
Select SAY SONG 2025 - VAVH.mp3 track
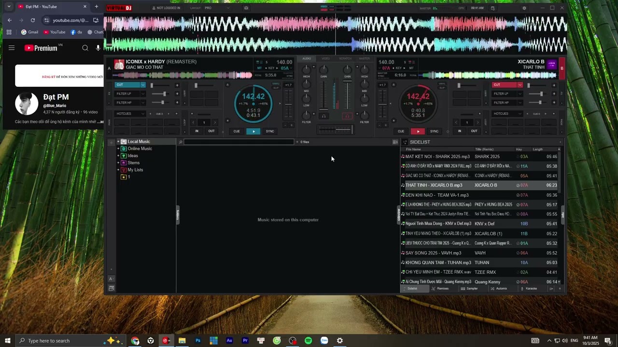479,253
